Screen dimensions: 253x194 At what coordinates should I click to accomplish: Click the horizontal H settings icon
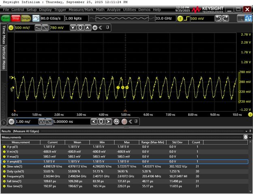[x=11, y=121]
